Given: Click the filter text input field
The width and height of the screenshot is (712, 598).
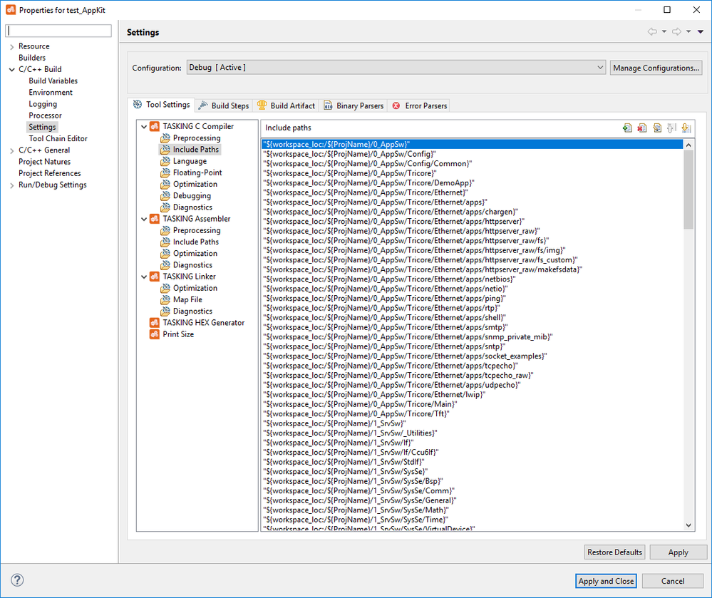Looking at the screenshot, I should 59,31.
